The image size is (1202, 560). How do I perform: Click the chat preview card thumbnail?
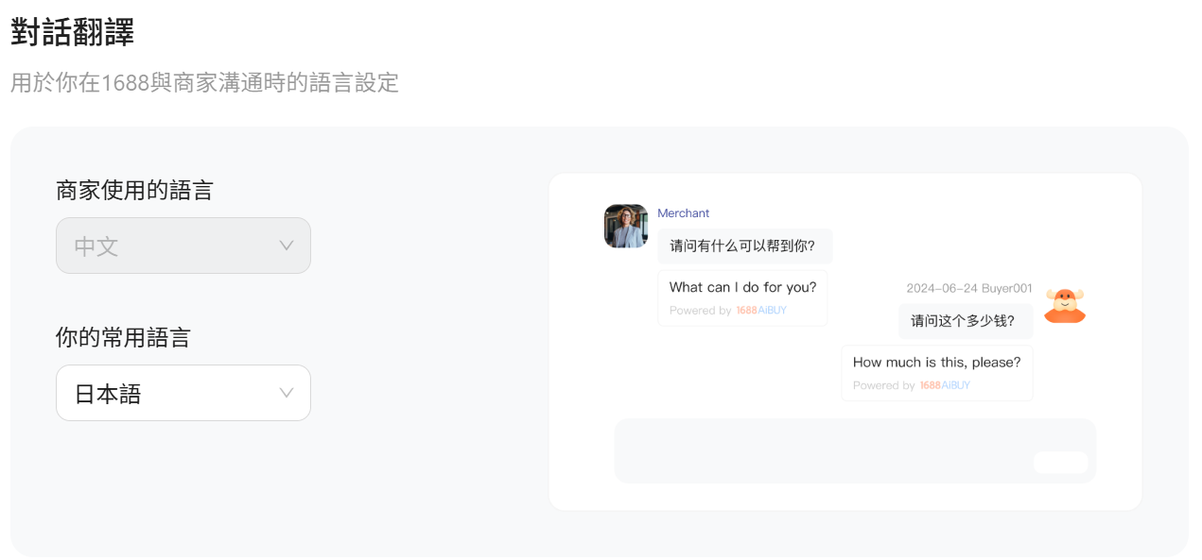pos(845,342)
